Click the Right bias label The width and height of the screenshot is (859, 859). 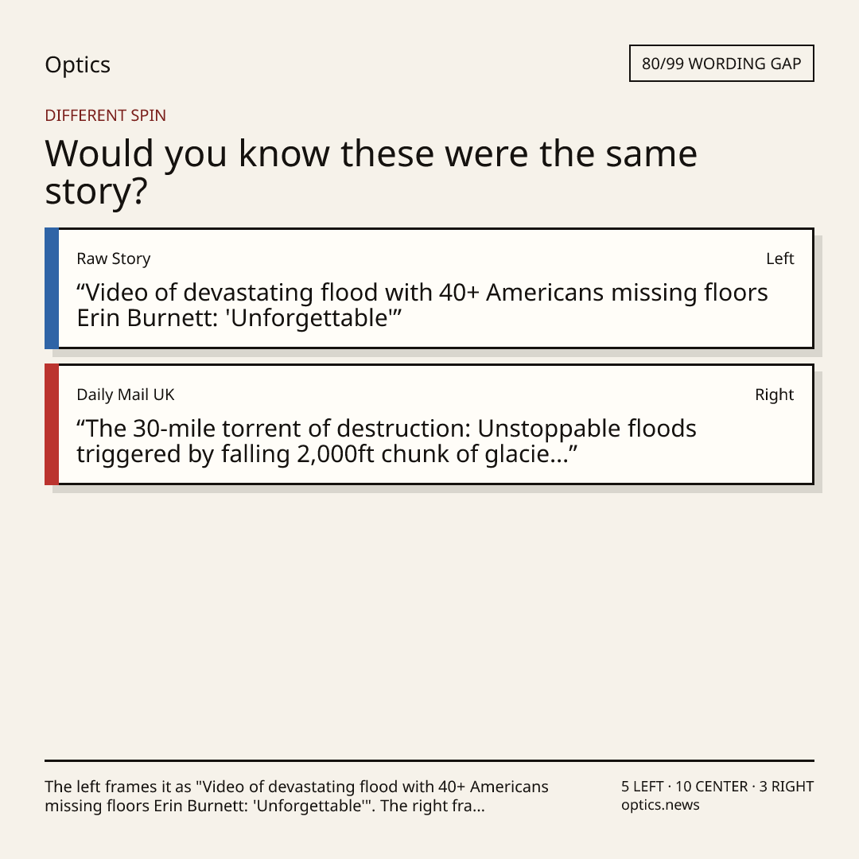(774, 395)
